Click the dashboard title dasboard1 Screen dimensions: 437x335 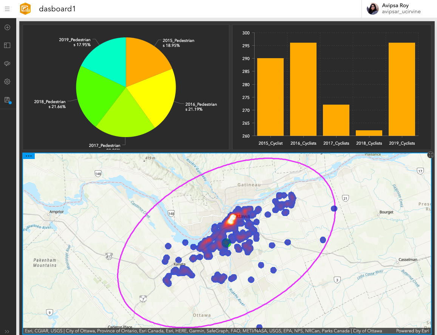coord(57,9)
